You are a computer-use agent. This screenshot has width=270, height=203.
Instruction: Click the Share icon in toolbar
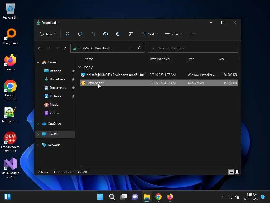(118, 34)
